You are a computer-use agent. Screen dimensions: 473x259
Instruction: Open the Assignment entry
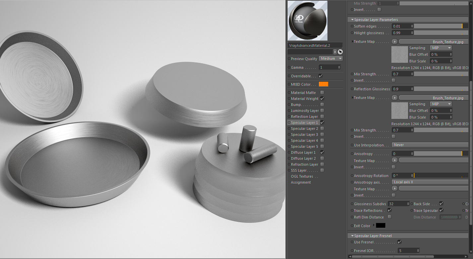[x=301, y=182]
